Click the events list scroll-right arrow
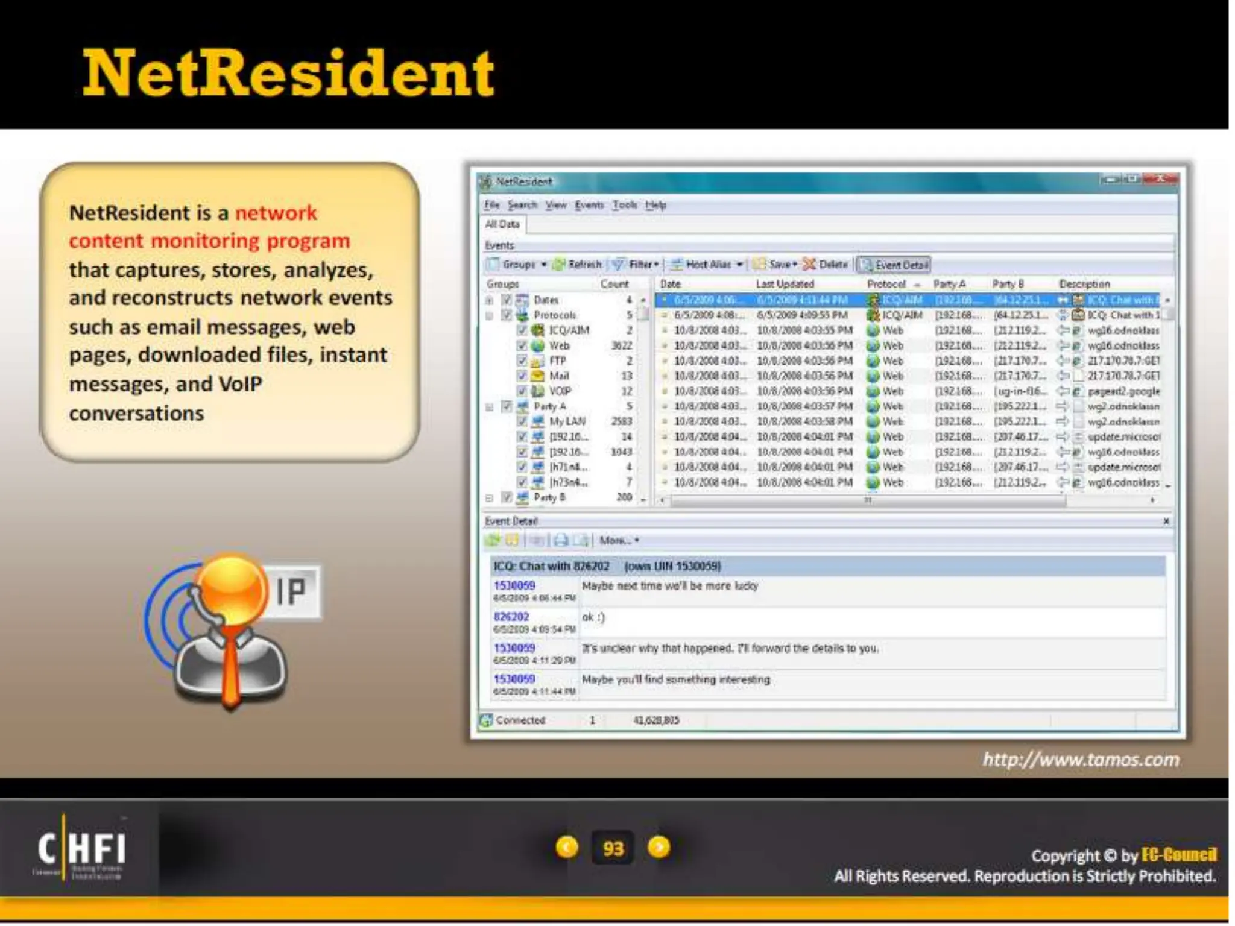The height and width of the screenshot is (926, 1235). point(1152,500)
